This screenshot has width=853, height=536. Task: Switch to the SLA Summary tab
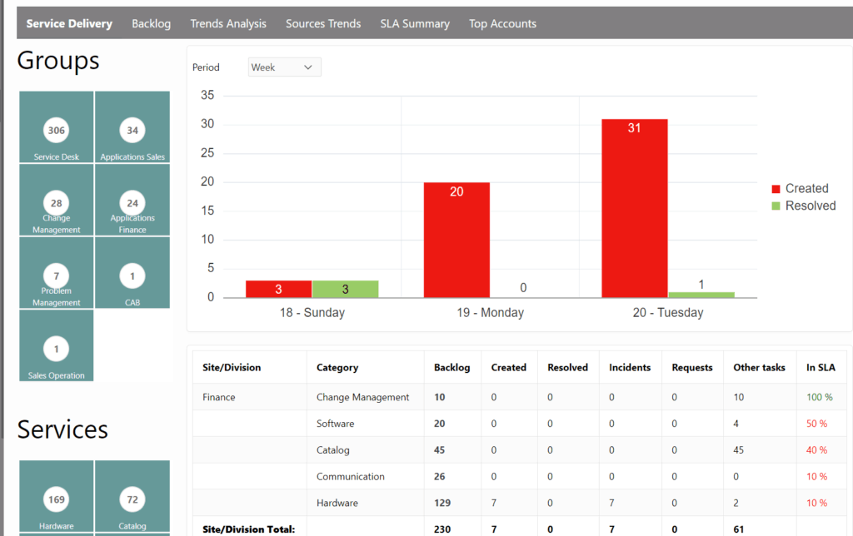(415, 23)
